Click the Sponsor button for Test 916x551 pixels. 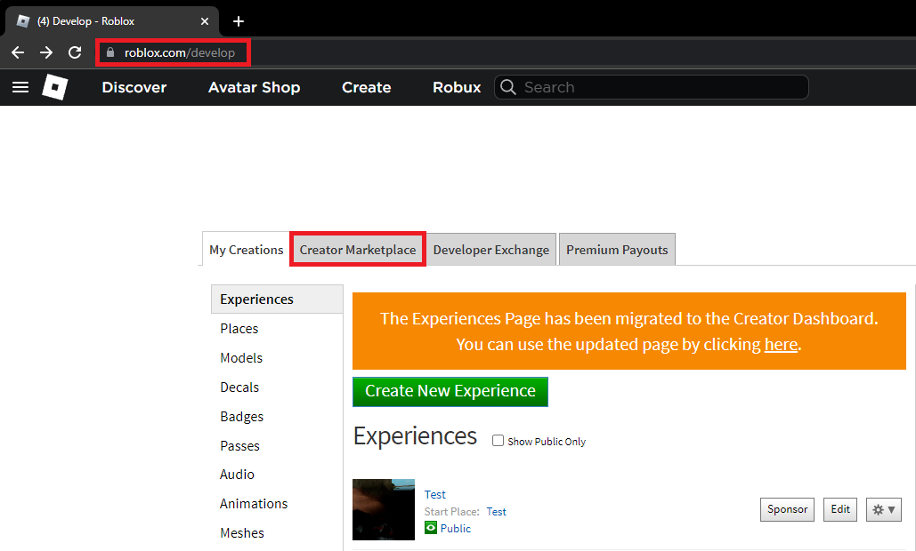tap(787, 509)
